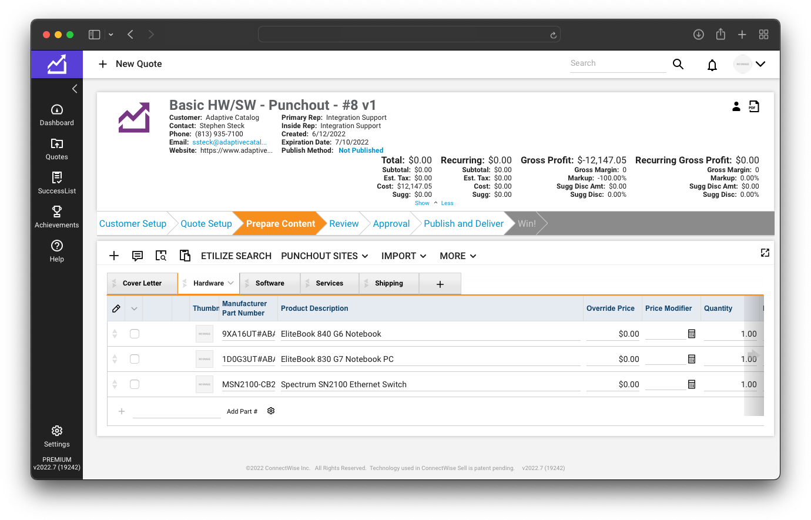The width and height of the screenshot is (811, 520).
Task: Collapse the sidebar with the left chevron
Action: tap(75, 89)
